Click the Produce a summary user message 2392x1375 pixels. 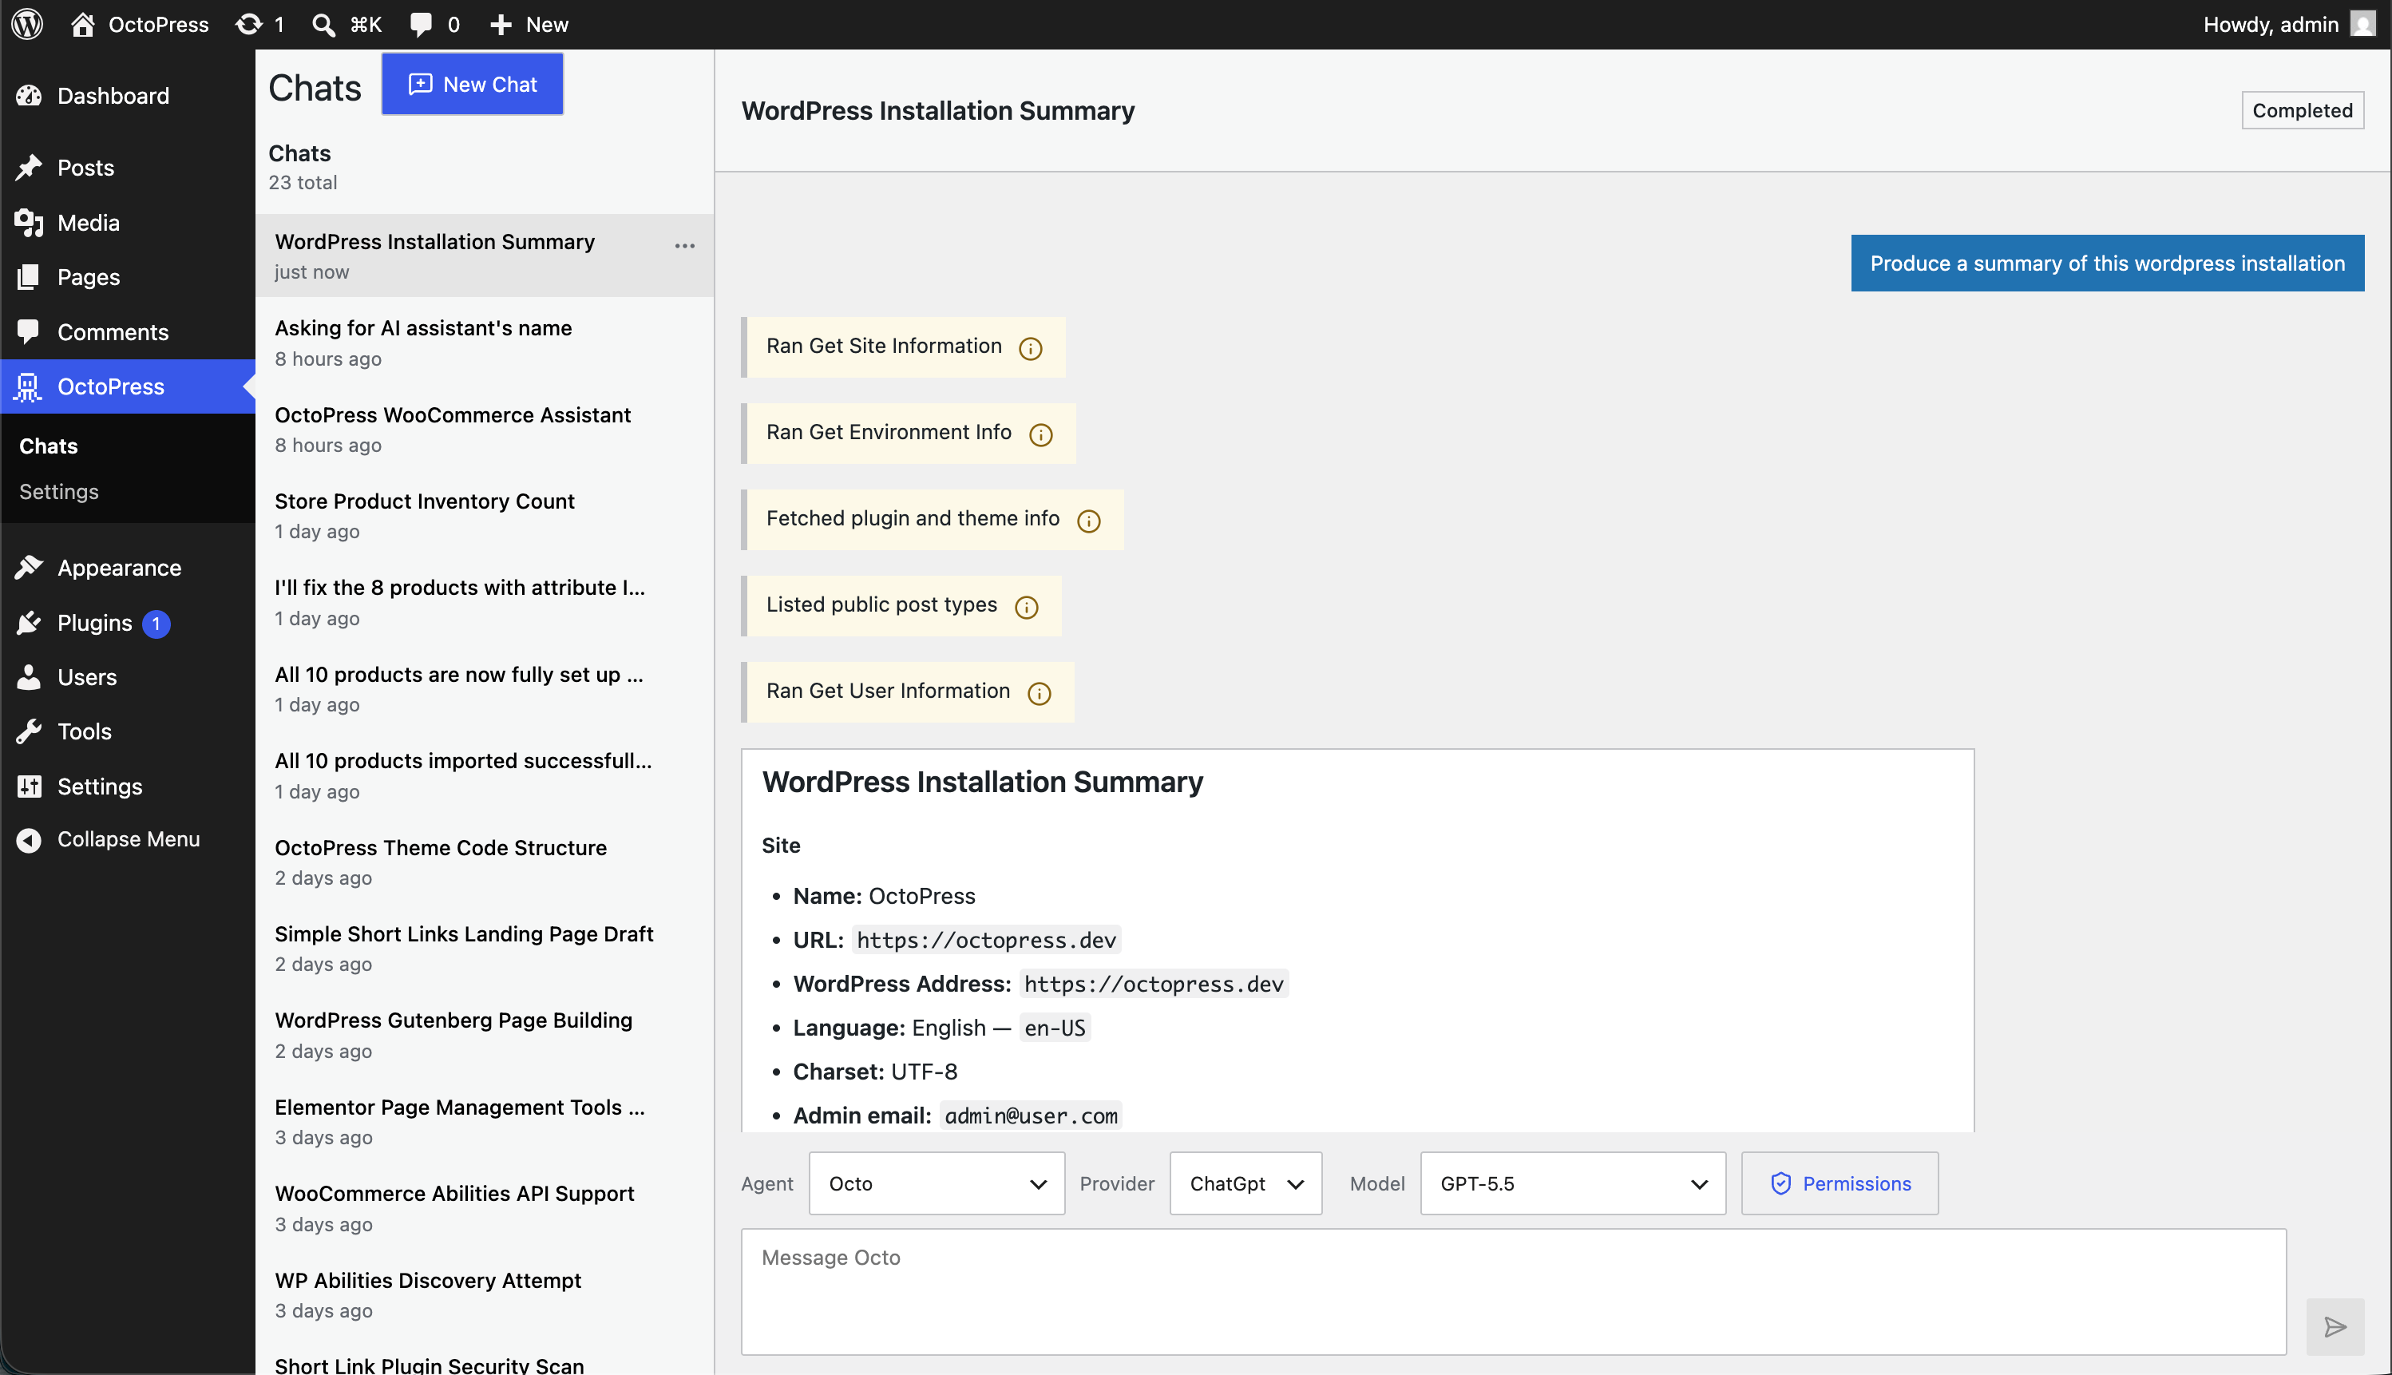[x=2107, y=263]
